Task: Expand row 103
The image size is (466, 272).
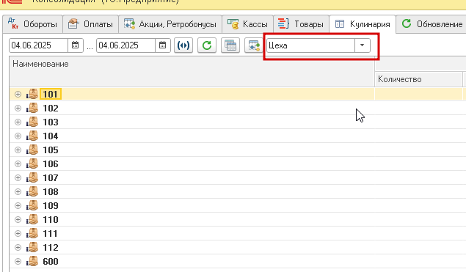Action: click(x=18, y=122)
